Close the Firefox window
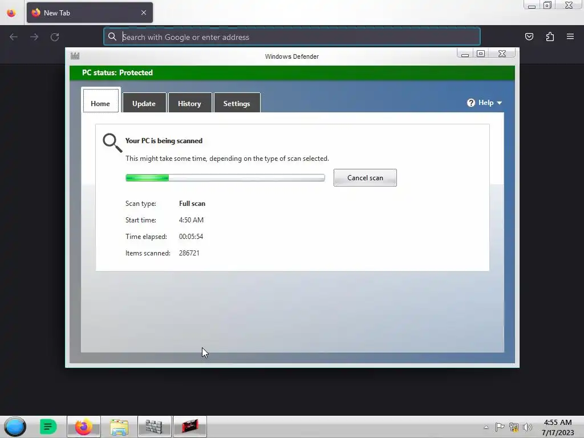This screenshot has width=584, height=438. coord(569,5)
